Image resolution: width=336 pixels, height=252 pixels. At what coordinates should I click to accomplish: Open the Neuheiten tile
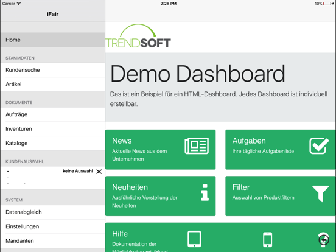160,196
